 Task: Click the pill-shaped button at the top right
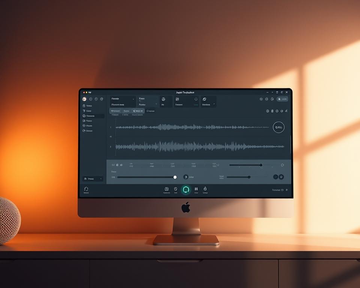(x=282, y=99)
